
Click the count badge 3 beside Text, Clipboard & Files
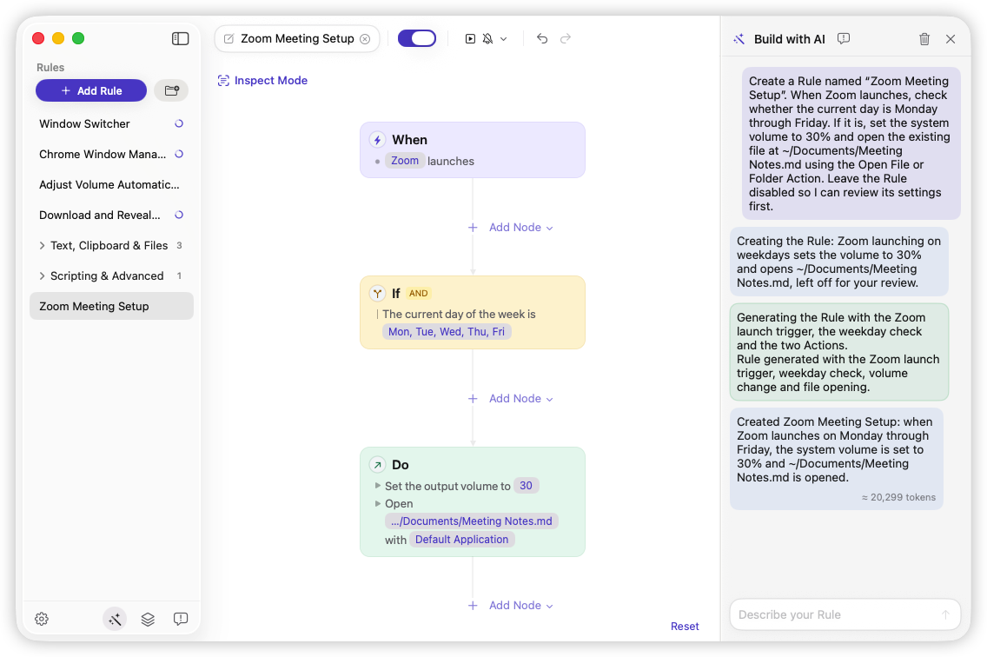[179, 246]
